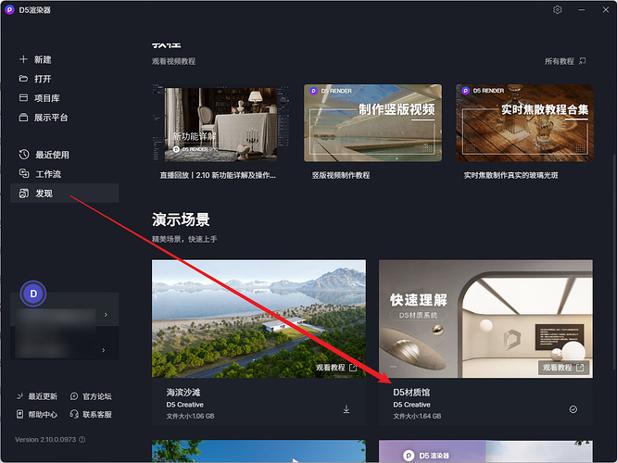Click the 海滨沙滩 scene name
The height and width of the screenshot is (463, 617).
click(183, 393)
